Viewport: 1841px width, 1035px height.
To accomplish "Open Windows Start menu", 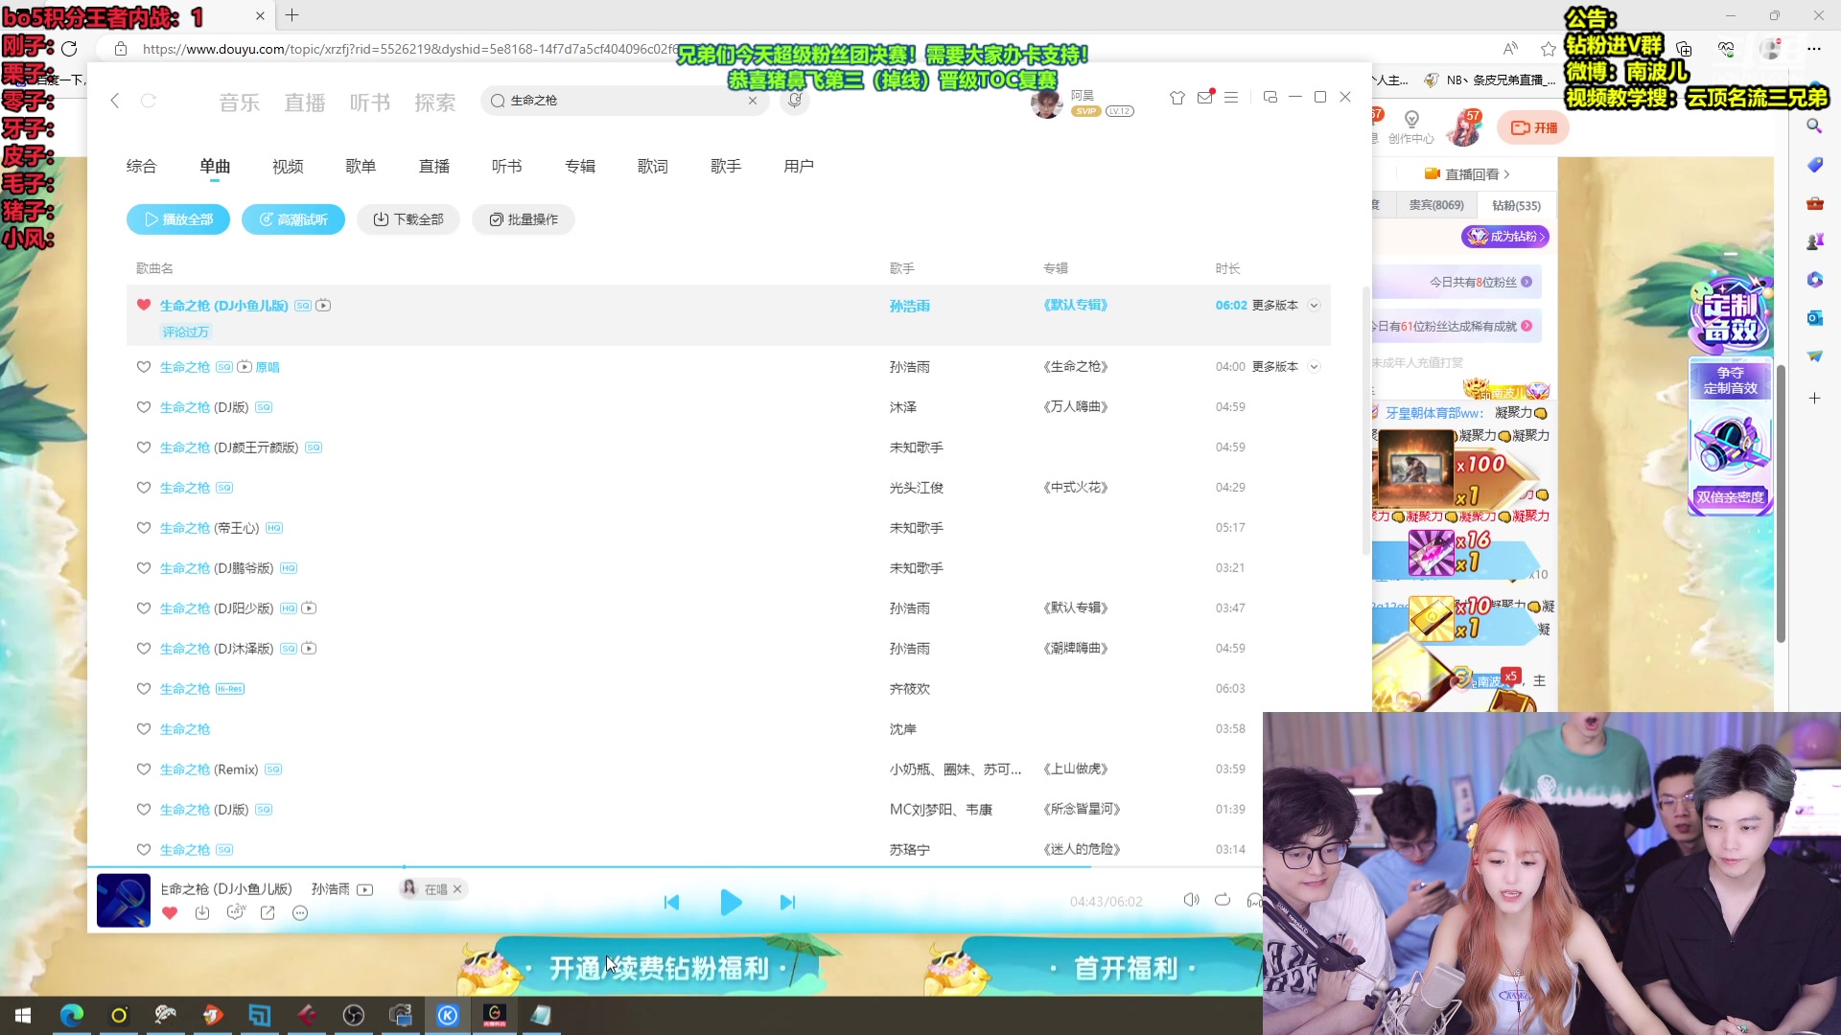I will click(23, 1015).
